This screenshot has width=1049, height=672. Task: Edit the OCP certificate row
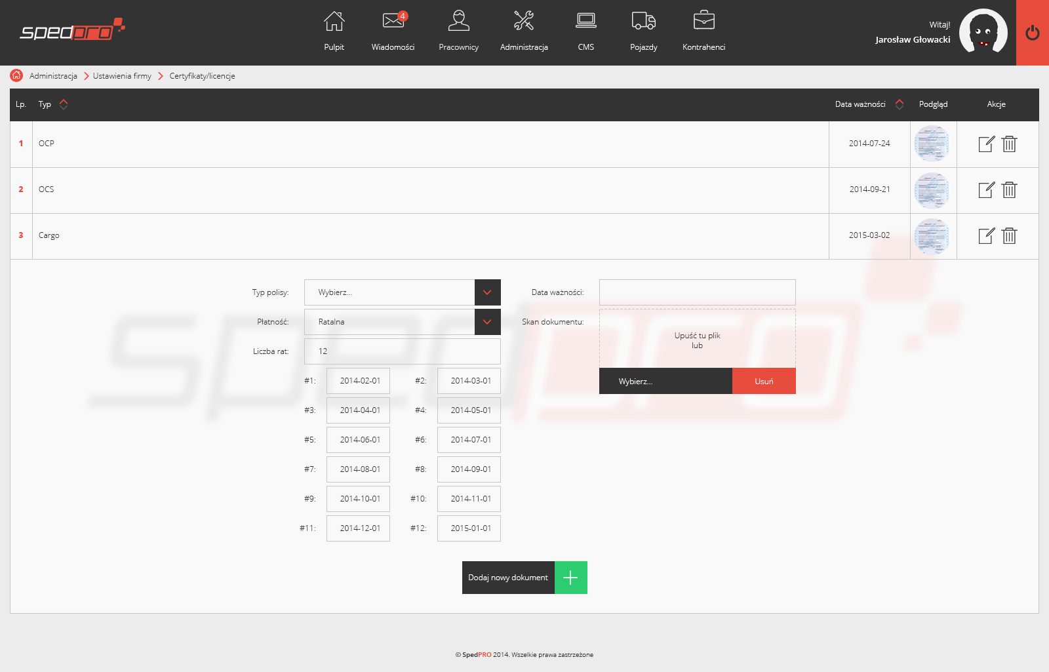pos(986,144)
